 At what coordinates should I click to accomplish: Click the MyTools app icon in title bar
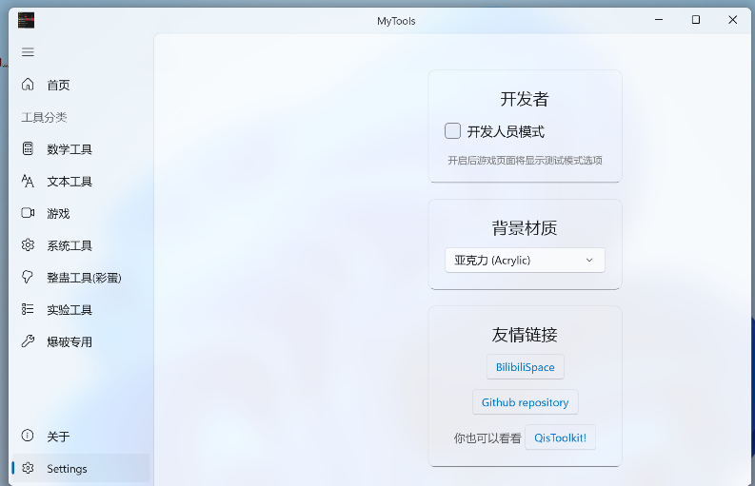point(26,20)
